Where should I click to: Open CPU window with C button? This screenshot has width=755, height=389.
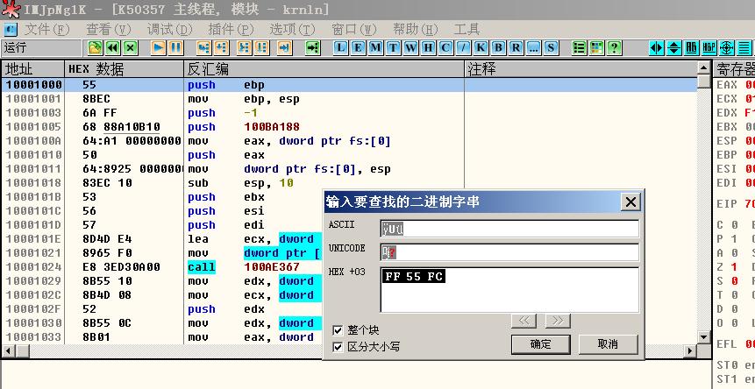445,47
